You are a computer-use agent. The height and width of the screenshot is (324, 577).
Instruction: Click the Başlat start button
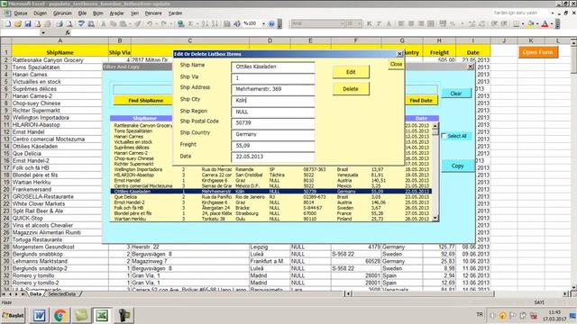click(13, 315)
